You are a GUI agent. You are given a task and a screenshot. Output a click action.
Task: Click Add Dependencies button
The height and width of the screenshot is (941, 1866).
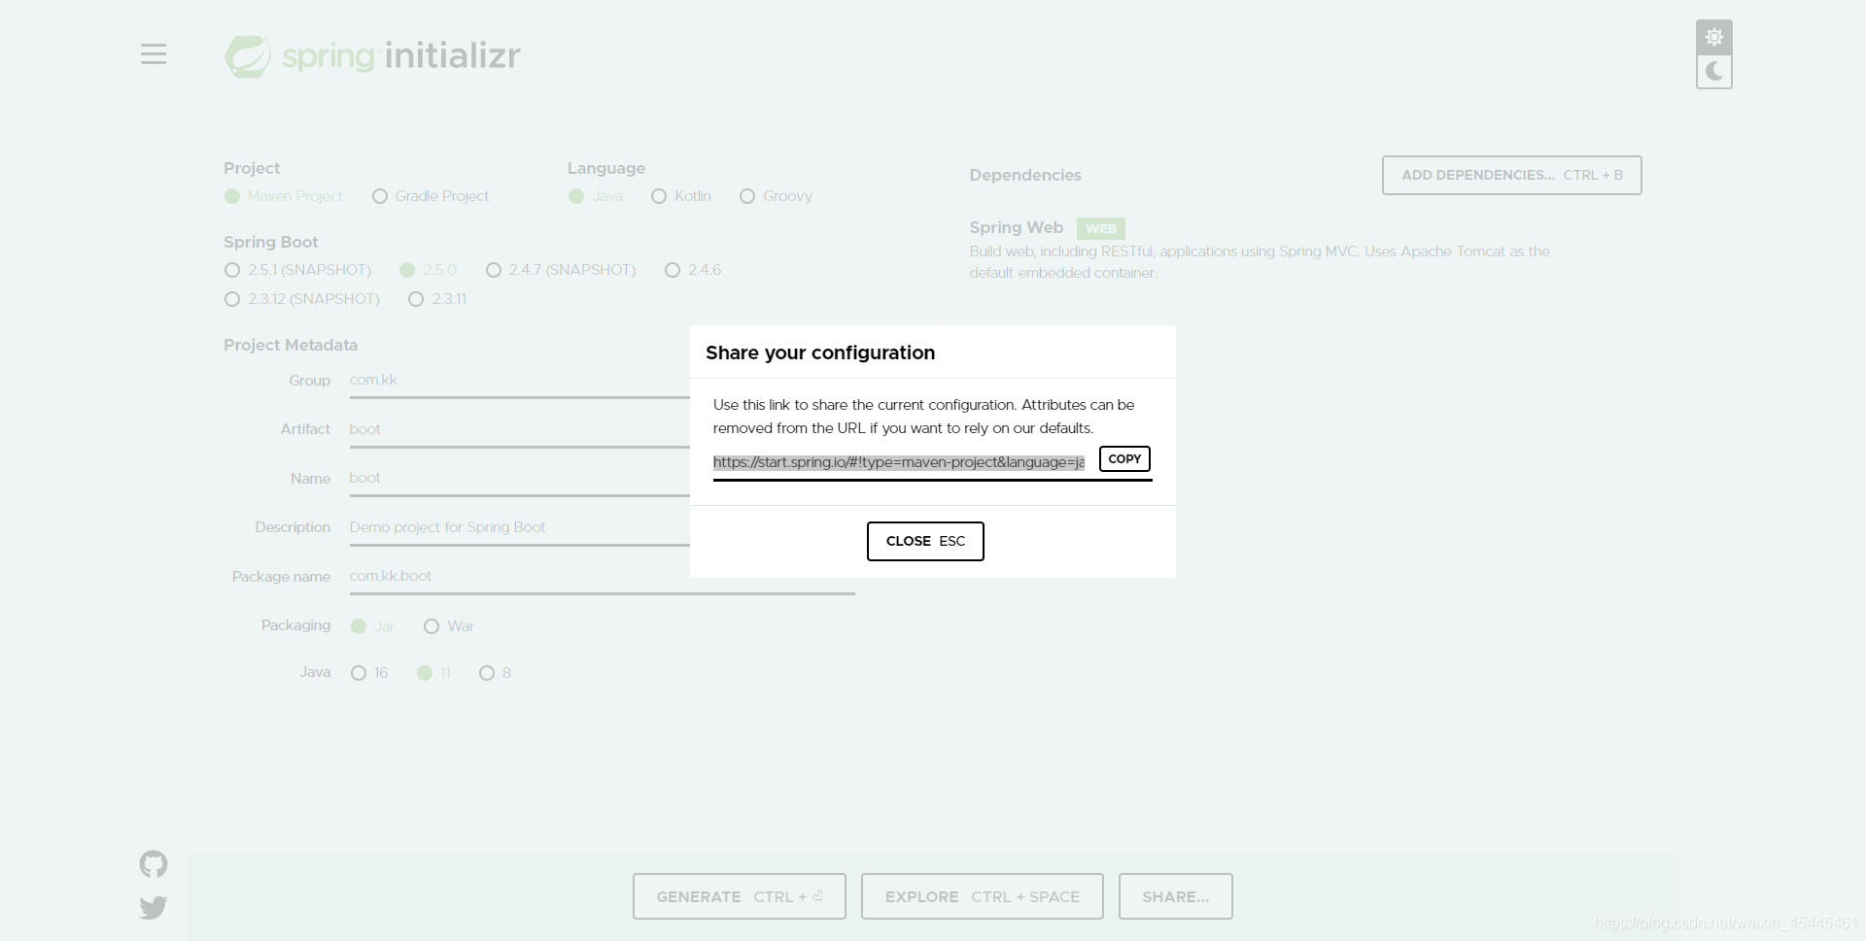(x=1512, y=175)
